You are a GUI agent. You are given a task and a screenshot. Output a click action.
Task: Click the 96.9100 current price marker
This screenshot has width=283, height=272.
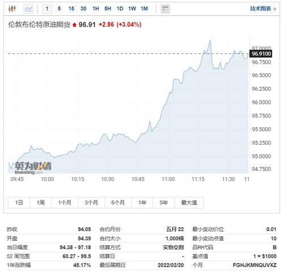261,54
